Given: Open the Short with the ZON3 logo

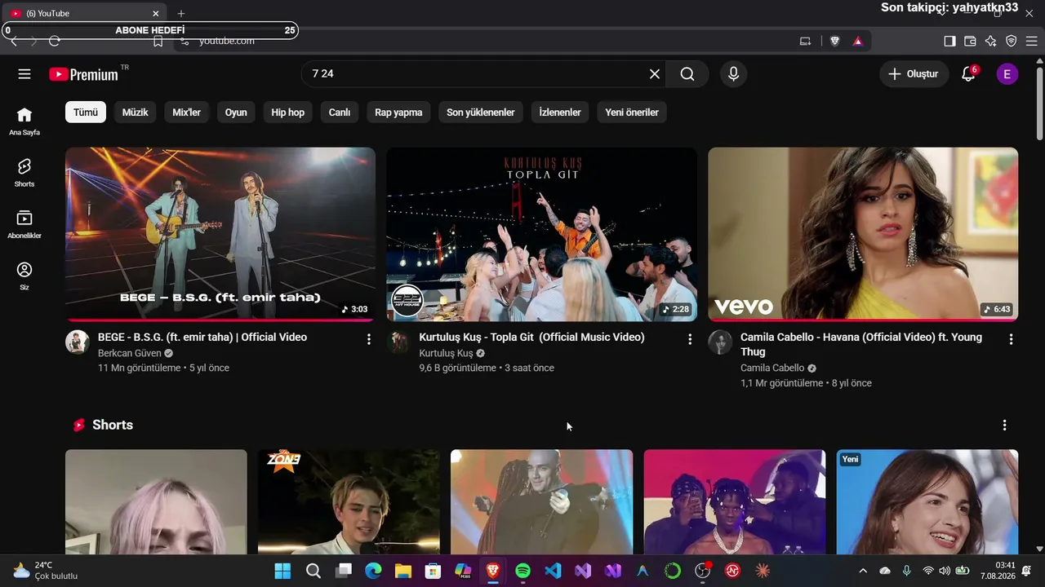Looking at the screenshot, I should pos(349,501).
